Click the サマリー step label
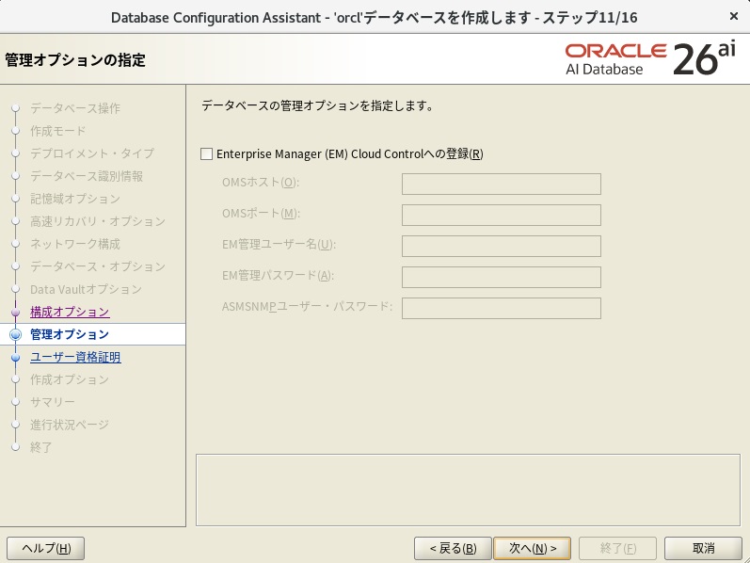 point(53,402)
